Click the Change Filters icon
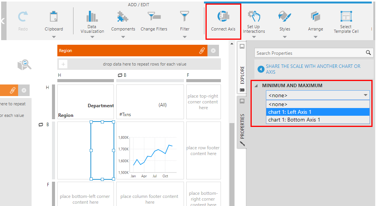376x206 pixels. coord(154,17)
